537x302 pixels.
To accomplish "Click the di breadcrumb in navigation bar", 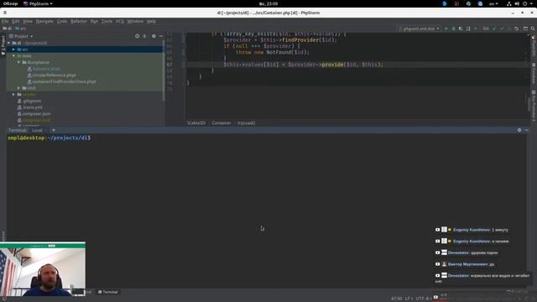I will click(8, 29).
